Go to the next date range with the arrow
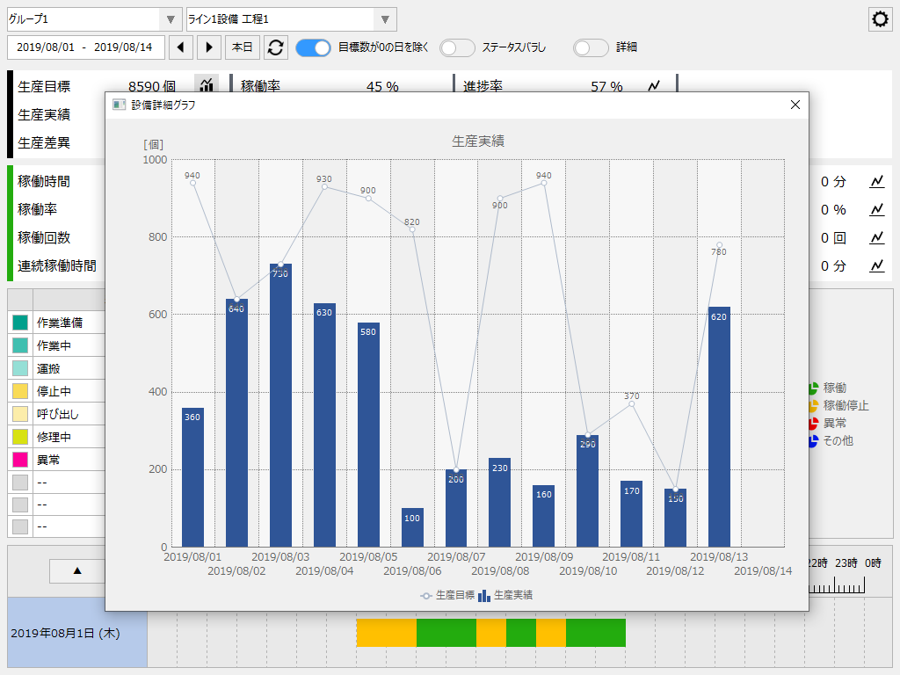This screenshot has height=675, width=900. pyautogui.click(x=208, y=48)
